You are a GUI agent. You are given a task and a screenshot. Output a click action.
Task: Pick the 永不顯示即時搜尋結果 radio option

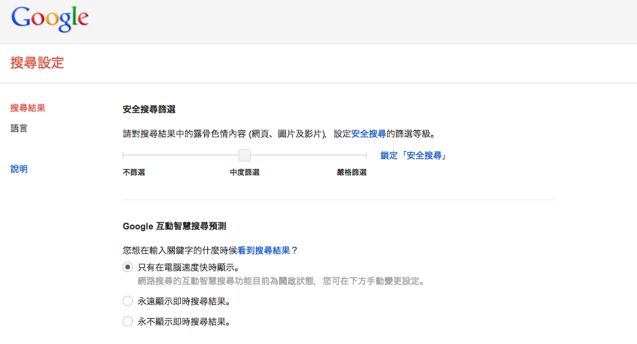click(x=127, y=322)
